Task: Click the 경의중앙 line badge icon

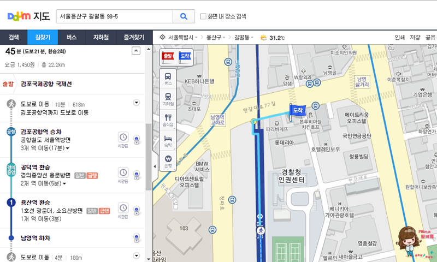Action: (11, 170)
